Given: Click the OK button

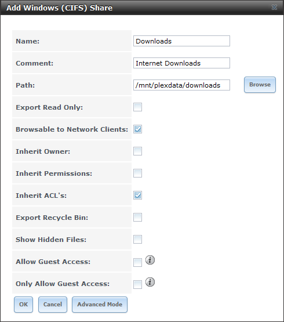Looking at the screenshot, I should click(x=23, y=305).
